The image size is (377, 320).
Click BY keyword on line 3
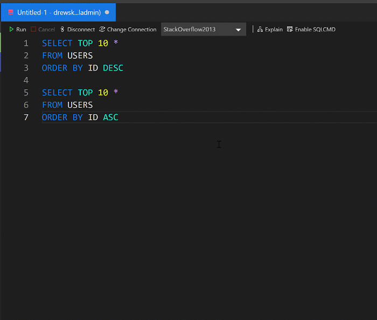point(78,68)
